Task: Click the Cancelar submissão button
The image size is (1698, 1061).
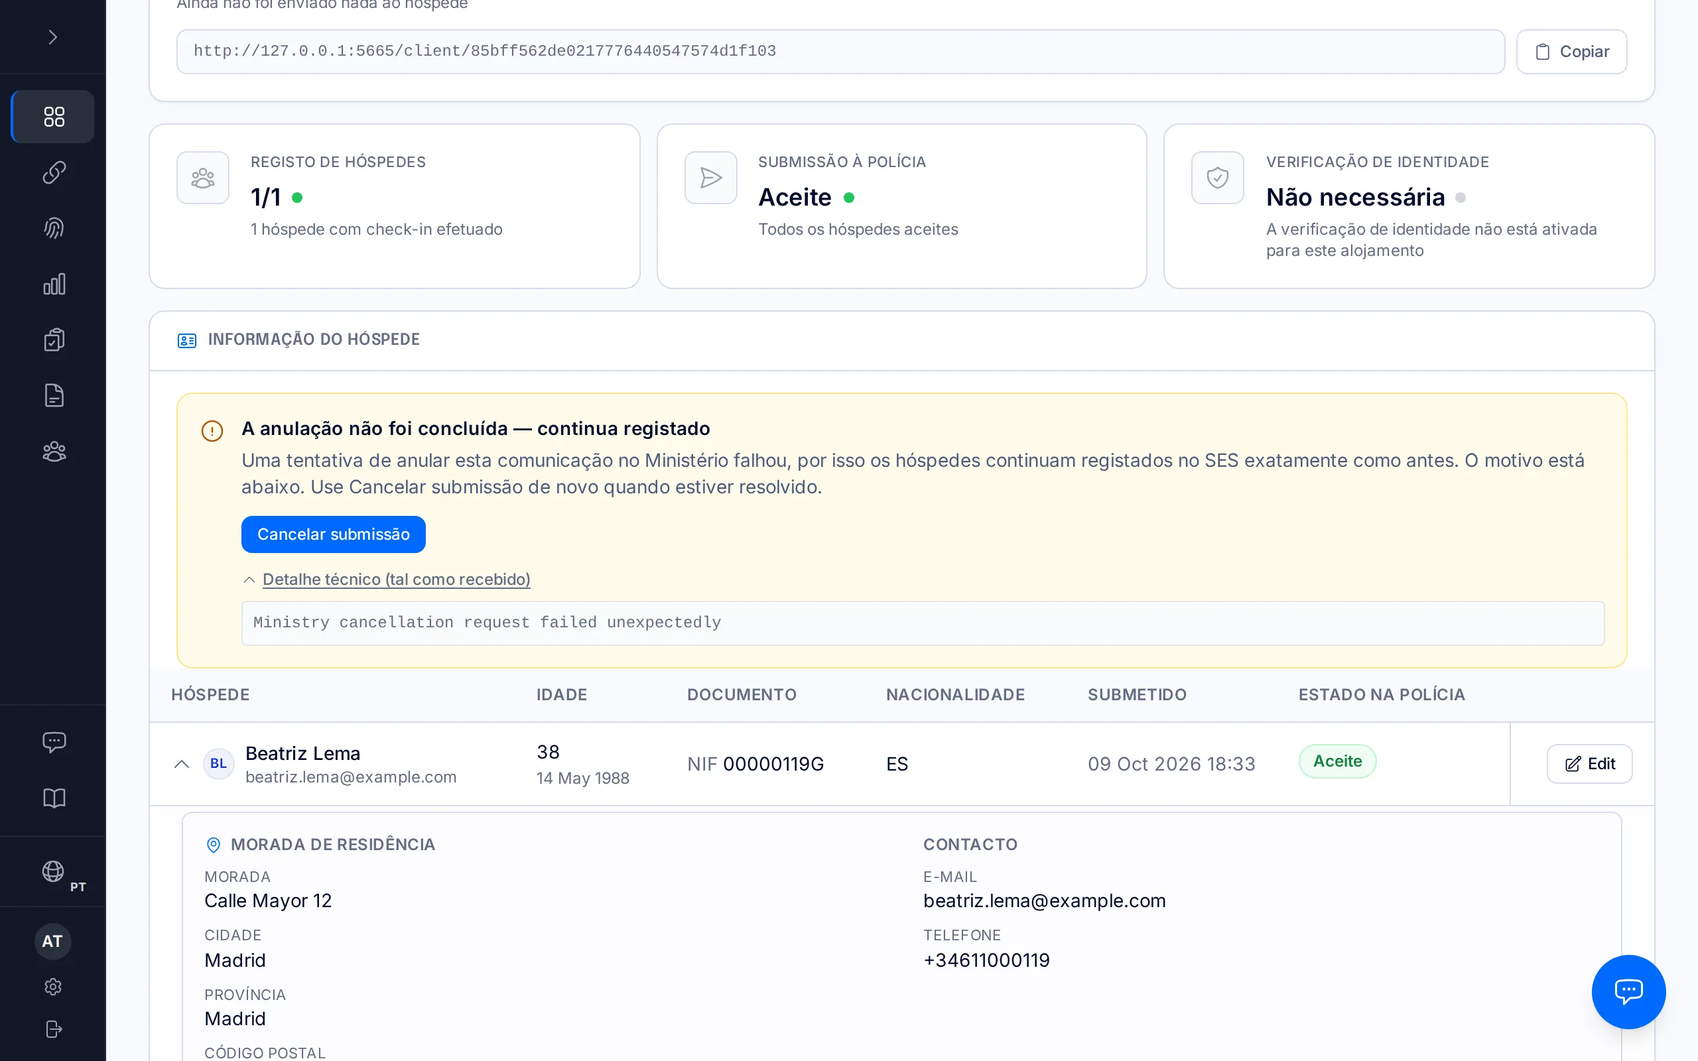Action: click(x=333, y=534)
